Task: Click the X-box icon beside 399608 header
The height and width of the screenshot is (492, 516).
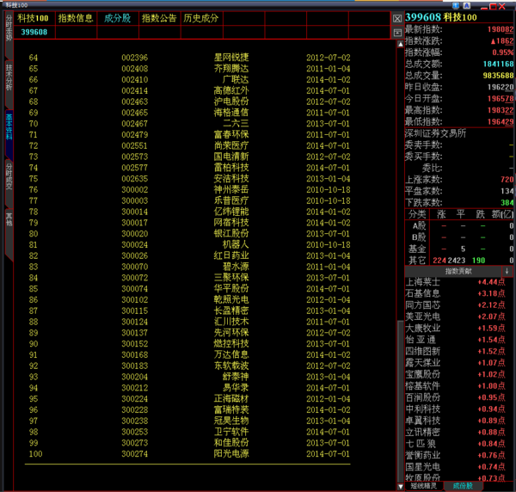Action: click(x=397, y=18)
